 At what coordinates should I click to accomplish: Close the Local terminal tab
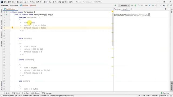coord(128,9)
